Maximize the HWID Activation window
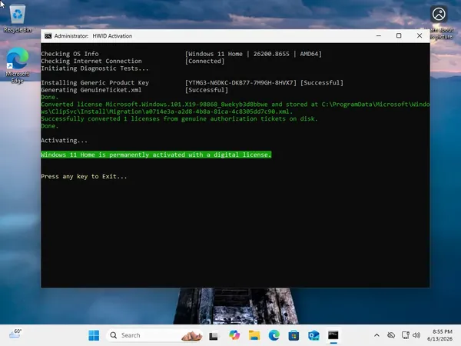Image resolution: width=461 pixels, height=346 pixels. click(x=399, y=35)
